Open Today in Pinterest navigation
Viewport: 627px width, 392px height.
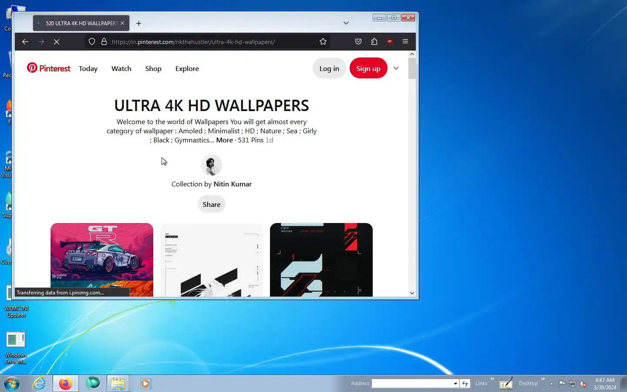tap(88, 69)
